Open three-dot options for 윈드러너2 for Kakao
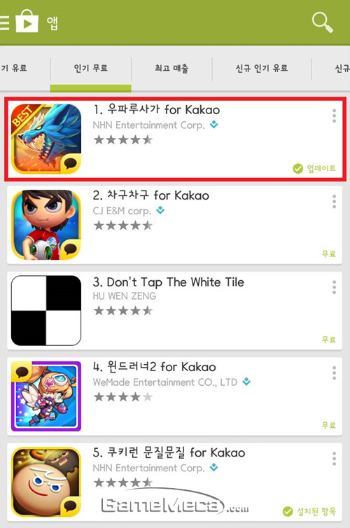 [334, 373]
